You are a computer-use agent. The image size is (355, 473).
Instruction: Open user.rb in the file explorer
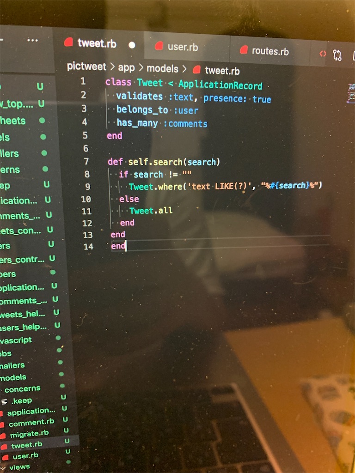[x=25, y=456]
